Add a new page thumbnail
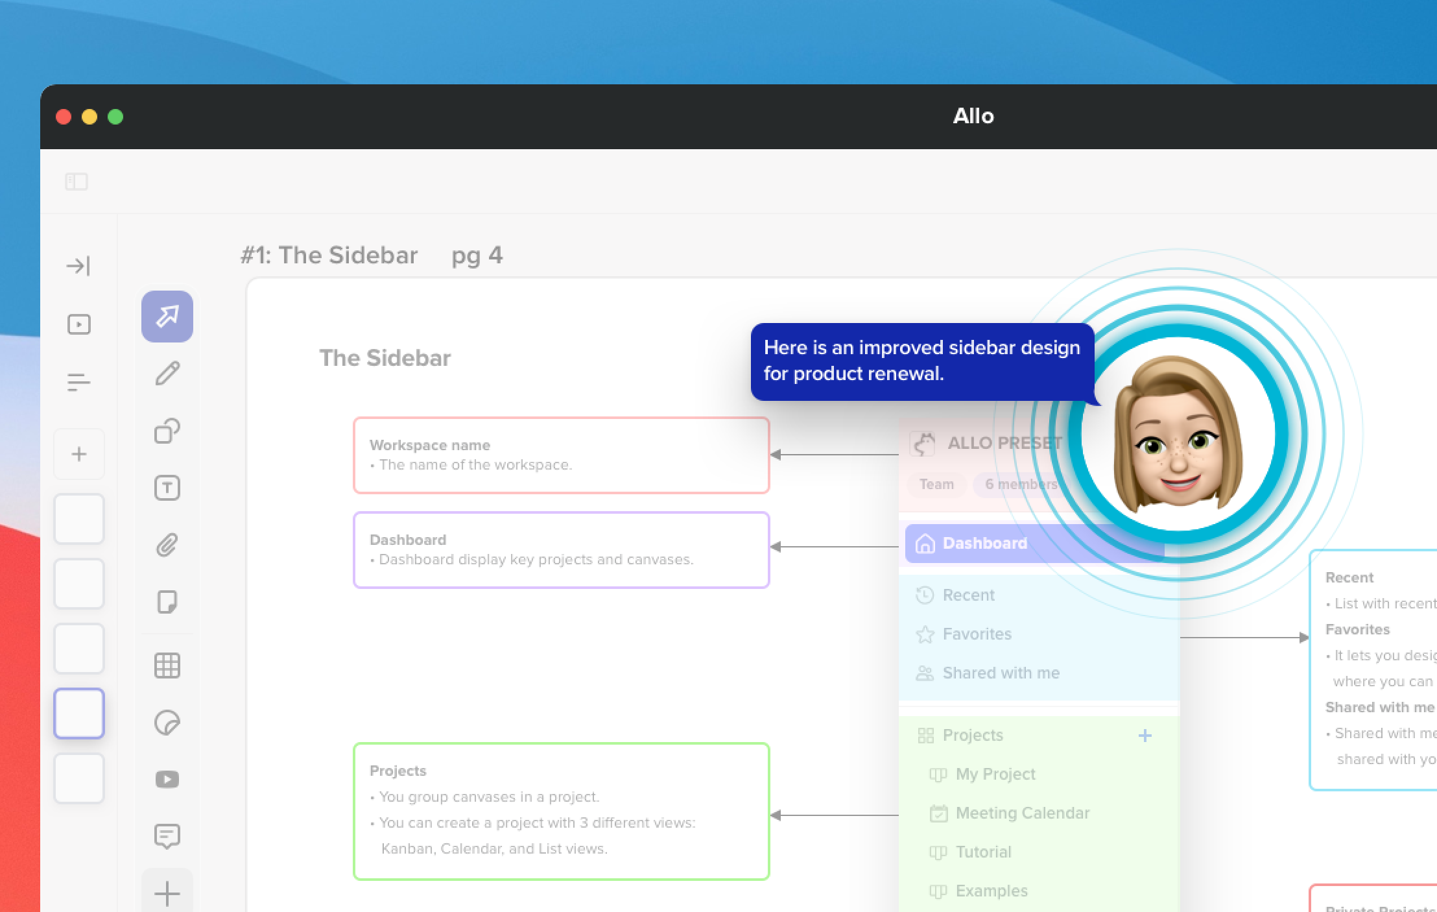This screenshot has width=1437, height=912. (x=78, y=454)
